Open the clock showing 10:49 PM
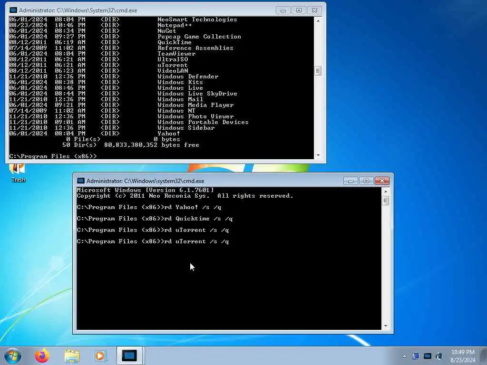This screenshot has height=365, width=487. [x=463, y=356]
